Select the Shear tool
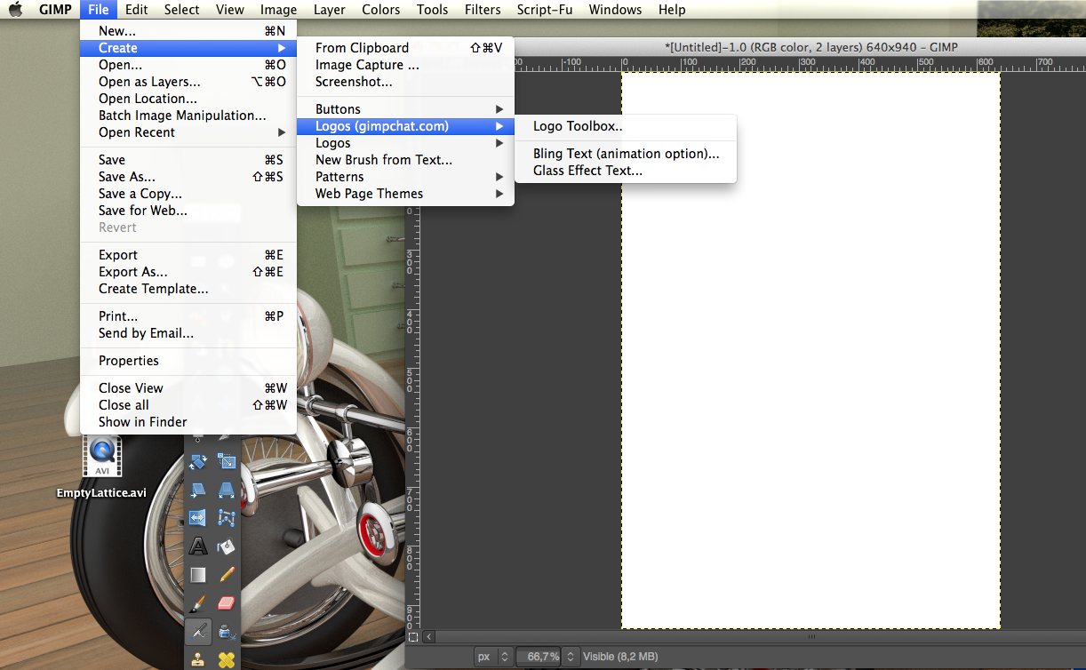This screenshot has height=670, width=1086. pyautogui.click(x=198, y=490)
